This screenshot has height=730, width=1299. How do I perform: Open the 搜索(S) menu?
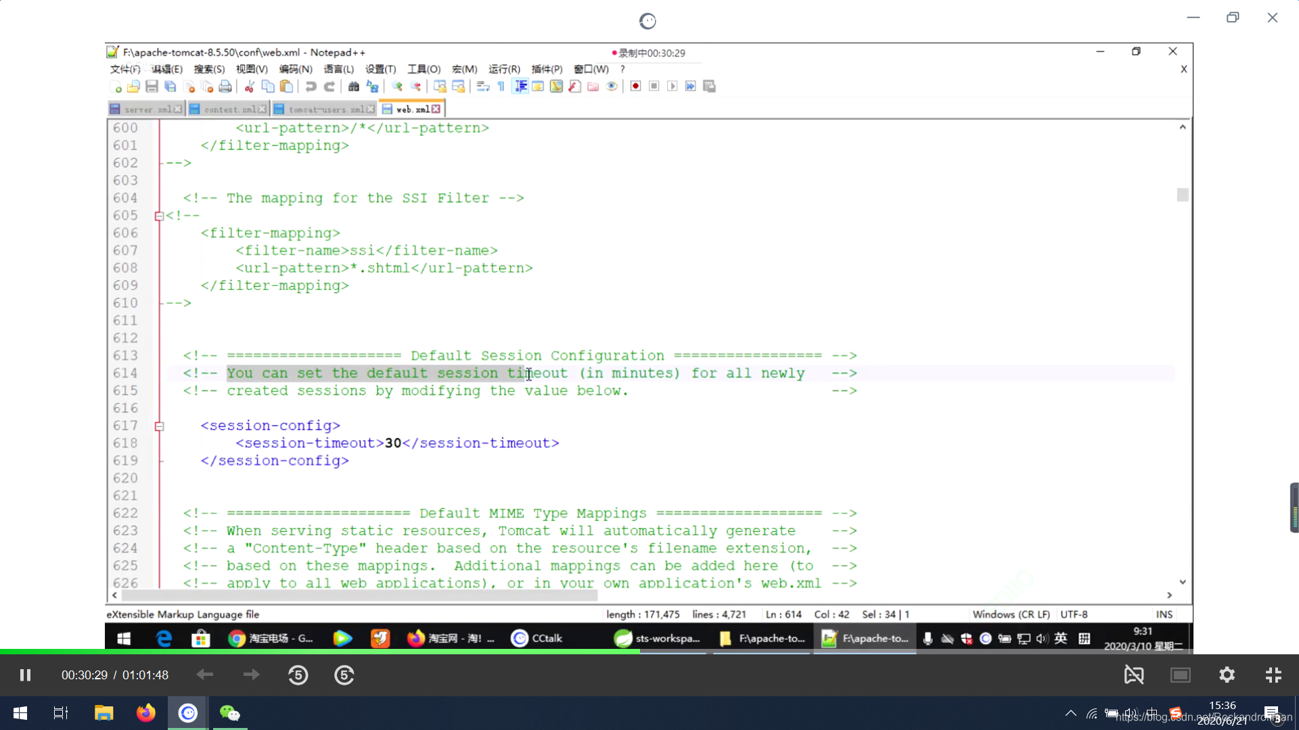pos(209,69)
